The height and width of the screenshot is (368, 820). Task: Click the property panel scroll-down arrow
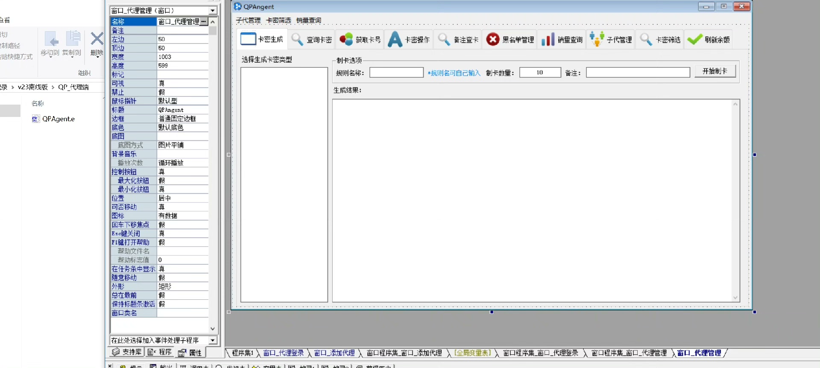click(x=213, y=329)
